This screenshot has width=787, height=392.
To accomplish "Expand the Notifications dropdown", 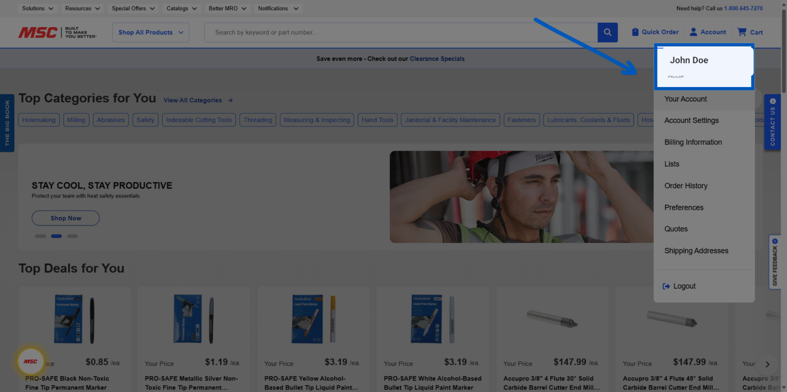I will (x=278, y=8).
